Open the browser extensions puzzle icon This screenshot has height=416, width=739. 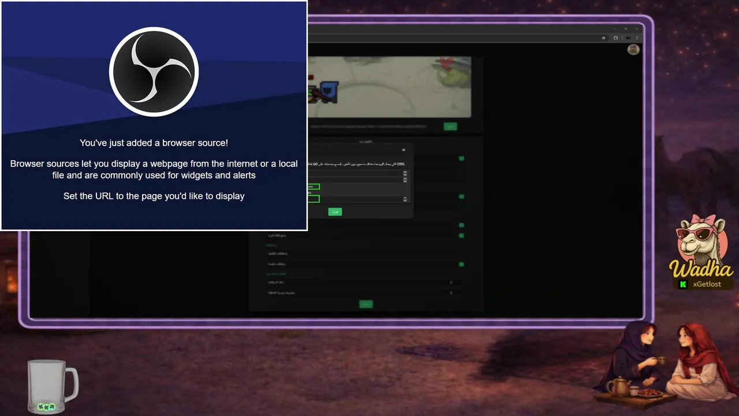point(616,38)
